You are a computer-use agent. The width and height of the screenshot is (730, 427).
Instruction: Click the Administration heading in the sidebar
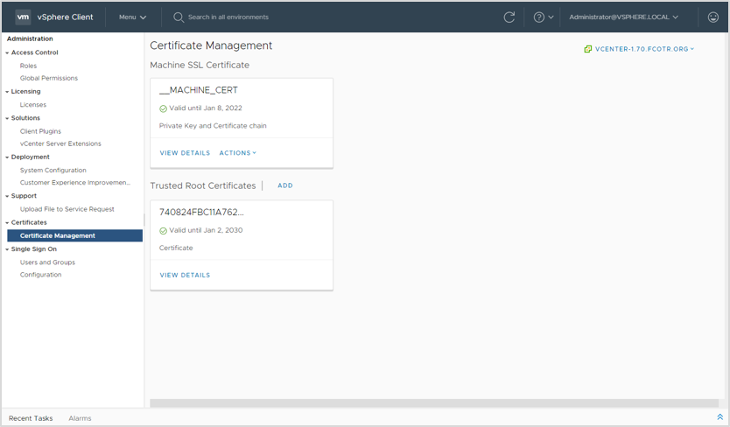click(30, 38)
